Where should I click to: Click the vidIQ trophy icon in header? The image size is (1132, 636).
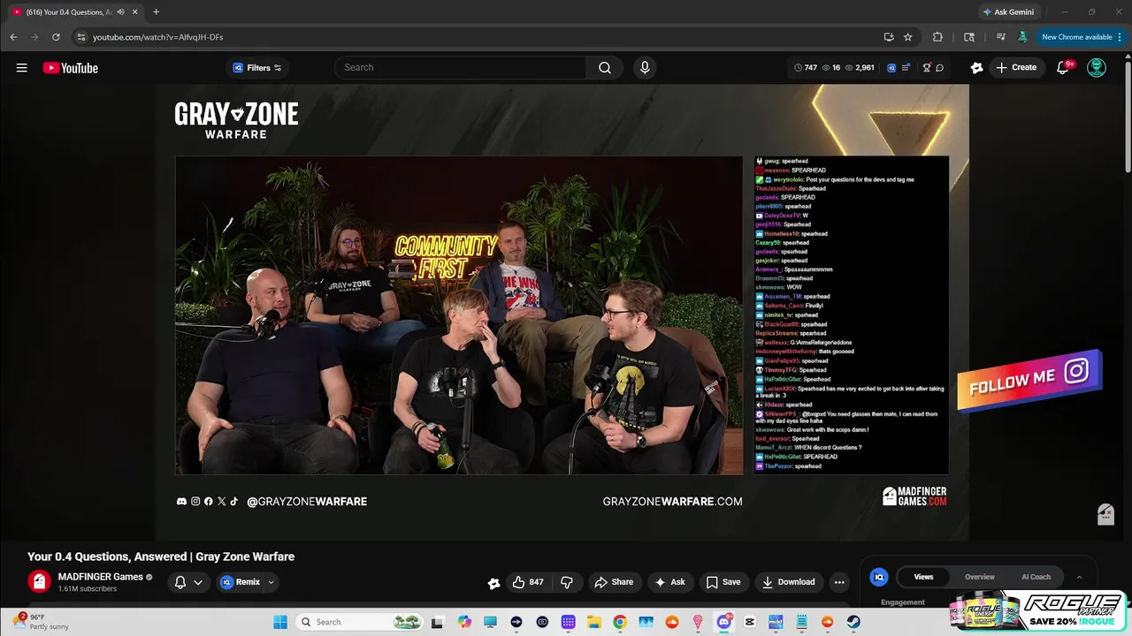926,68
